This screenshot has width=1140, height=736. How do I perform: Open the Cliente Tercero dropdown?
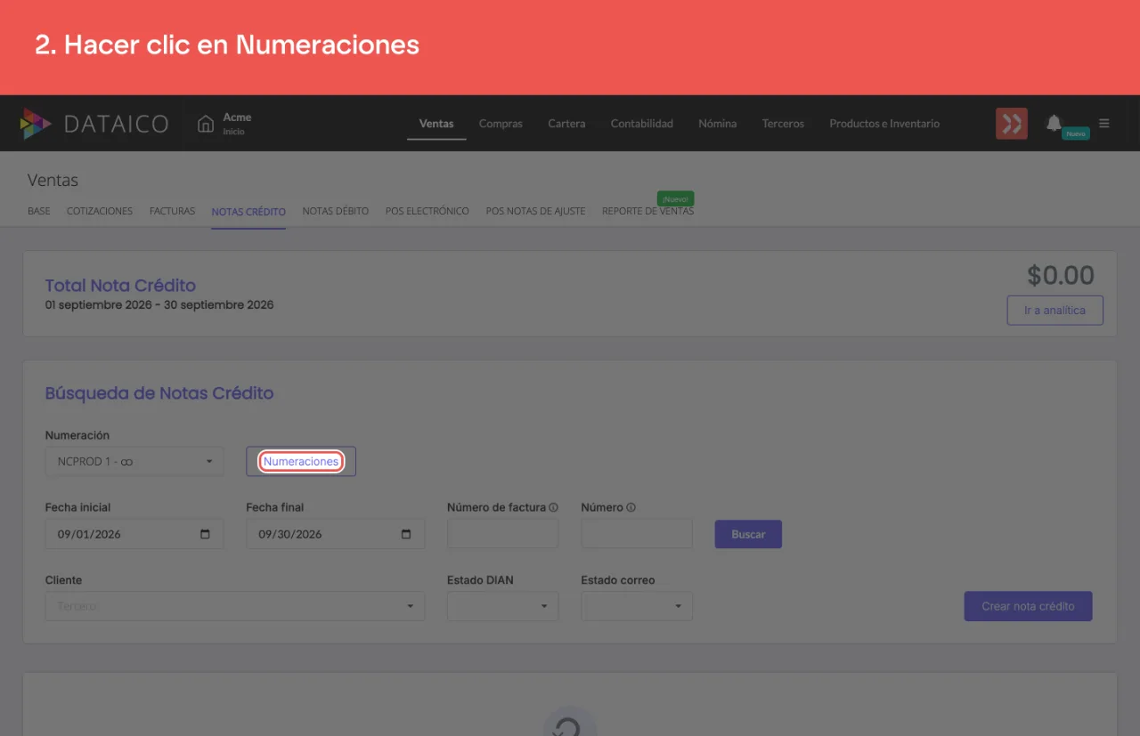point(235,606)
